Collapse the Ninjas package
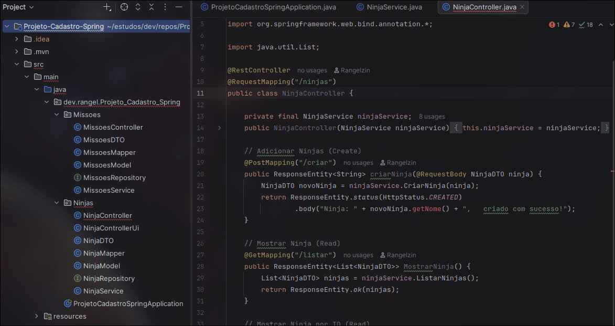 tap(57, 203)
